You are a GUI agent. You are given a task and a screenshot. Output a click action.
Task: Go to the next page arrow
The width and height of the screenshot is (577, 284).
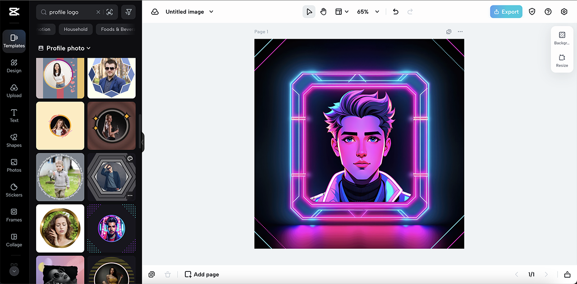[x=546, y=275]
